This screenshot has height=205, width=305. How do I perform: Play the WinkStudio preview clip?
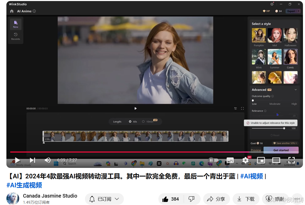pos(135,109)
